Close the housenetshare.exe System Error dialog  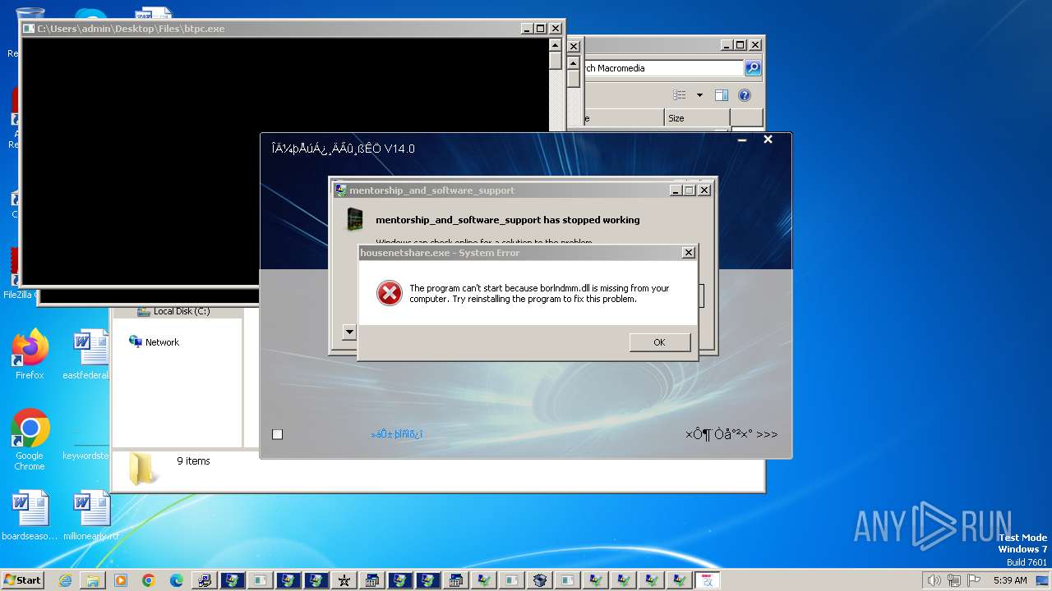689,253
